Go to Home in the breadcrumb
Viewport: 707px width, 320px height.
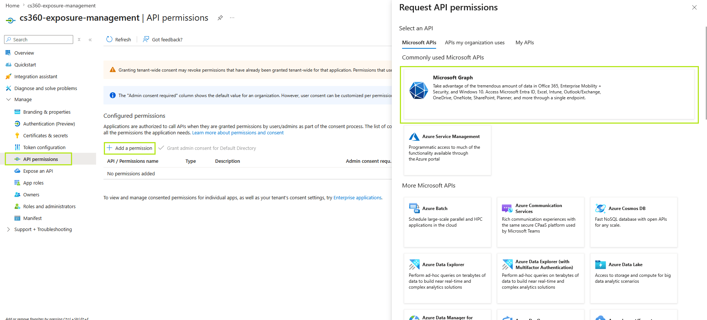13,6
